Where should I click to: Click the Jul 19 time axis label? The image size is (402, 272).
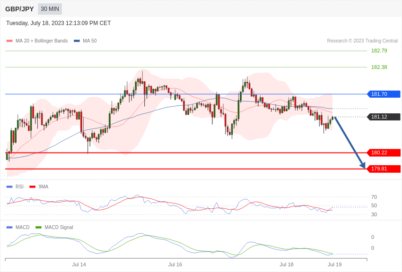(x=334, y=264)
